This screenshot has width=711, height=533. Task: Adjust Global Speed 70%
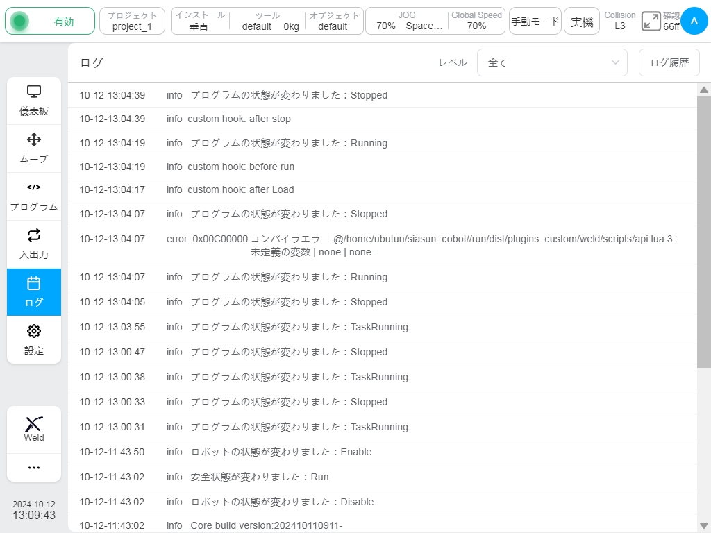tap(476, 21)
